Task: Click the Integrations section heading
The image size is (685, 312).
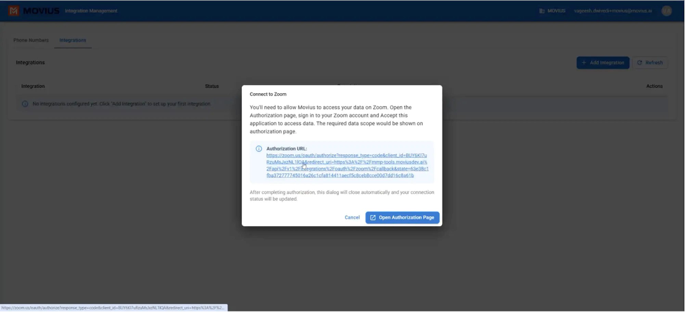Action: point(30,63)
